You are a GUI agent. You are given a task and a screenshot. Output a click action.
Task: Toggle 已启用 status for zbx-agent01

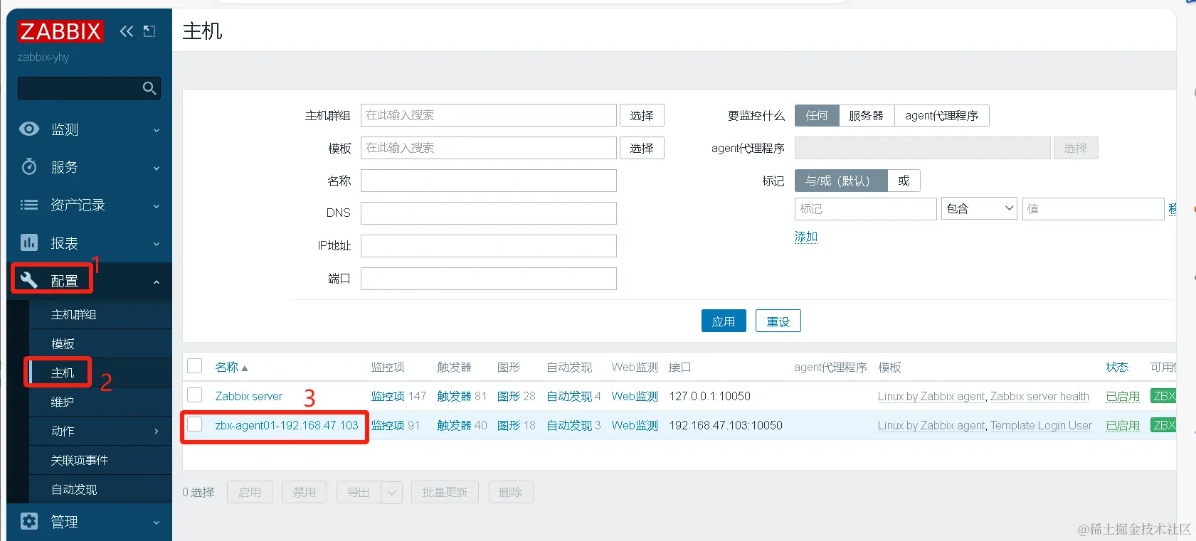pyautogui.click(x=1123, y=425)
